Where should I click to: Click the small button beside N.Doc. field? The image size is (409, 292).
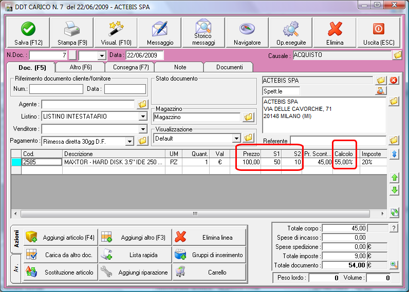click(72, 55)
